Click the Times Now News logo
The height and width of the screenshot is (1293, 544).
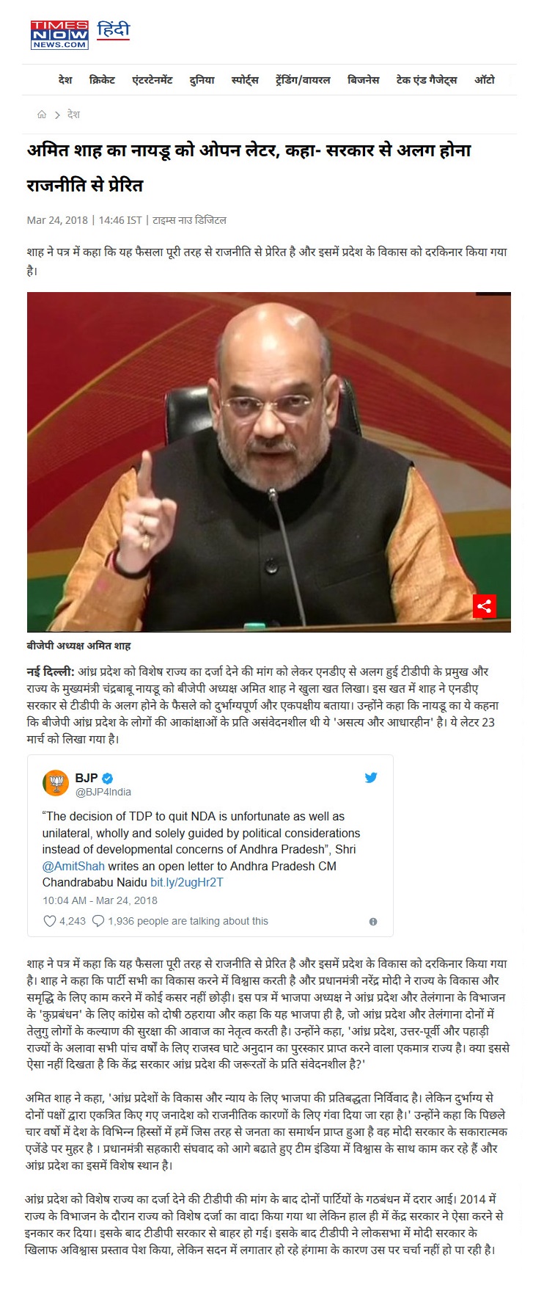click(59, 35)
